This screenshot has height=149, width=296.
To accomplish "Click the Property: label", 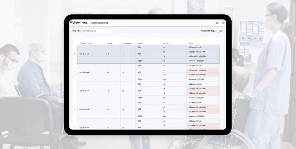I will point(76,31).
